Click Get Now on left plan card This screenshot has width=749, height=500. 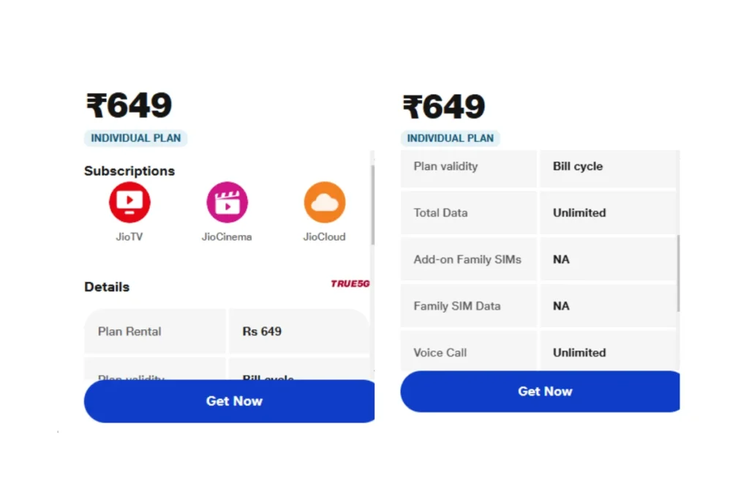pos(229,401)
